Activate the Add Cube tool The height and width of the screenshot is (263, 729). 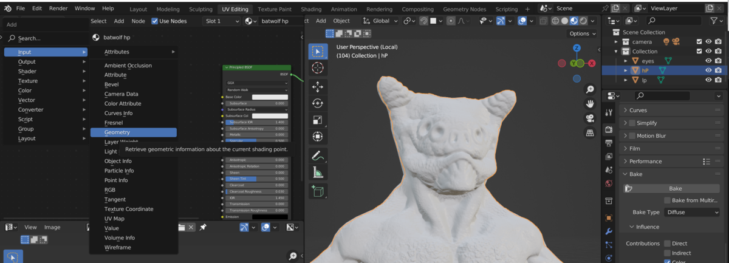coord(318,191)
